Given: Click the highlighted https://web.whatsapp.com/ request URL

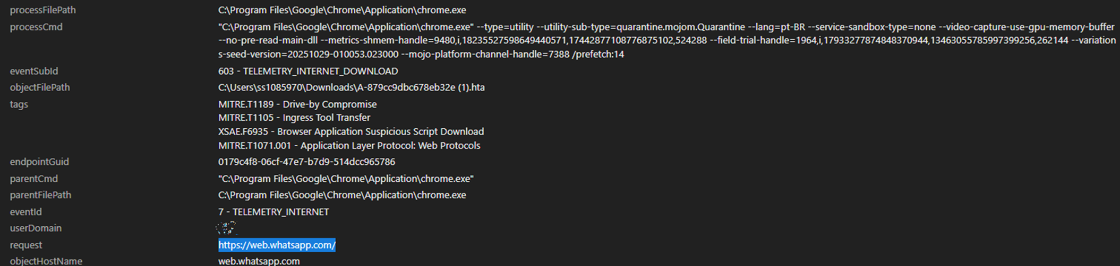Looking at the screenshot, I should pyautogui.click(x=277, y=245).
